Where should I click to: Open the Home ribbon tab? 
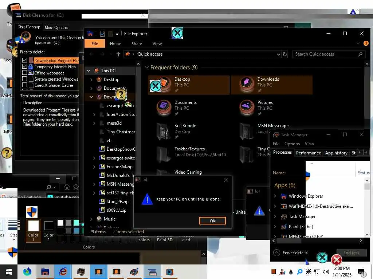click(115, 44)
